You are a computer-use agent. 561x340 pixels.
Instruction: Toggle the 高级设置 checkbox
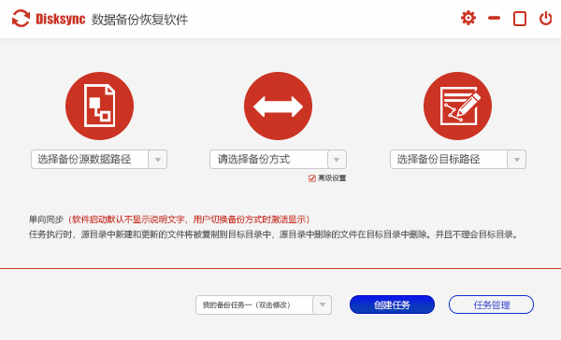312,178
